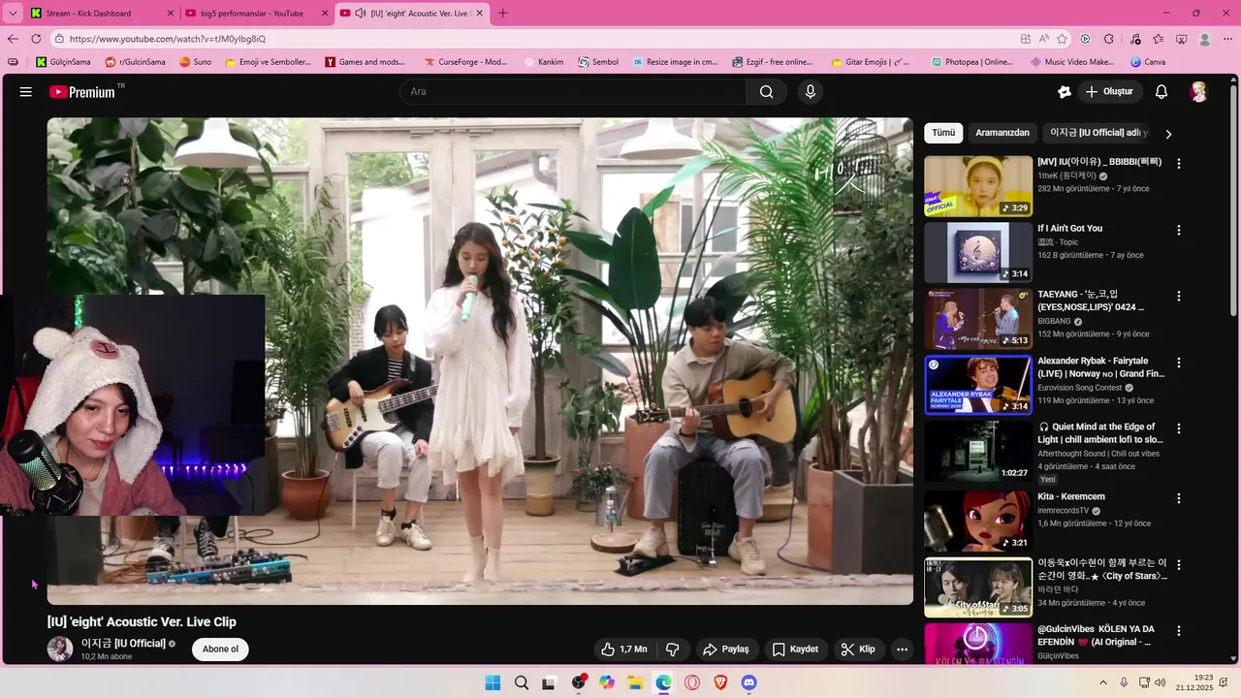
Task: Subscribe with Abone ol button
Action: coord(220,650)
